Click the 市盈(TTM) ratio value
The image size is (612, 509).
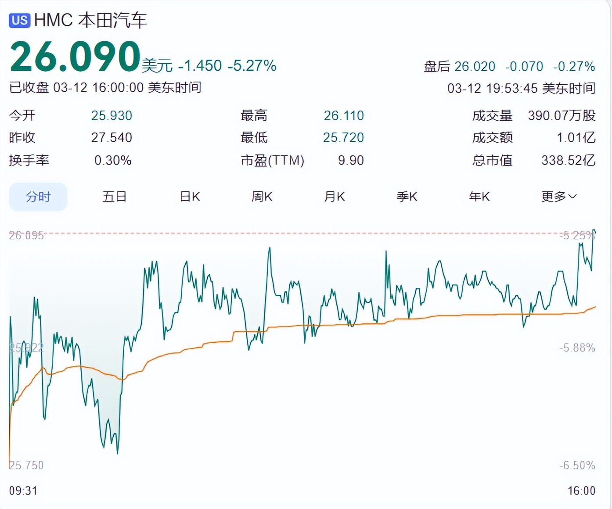[351, 161]
